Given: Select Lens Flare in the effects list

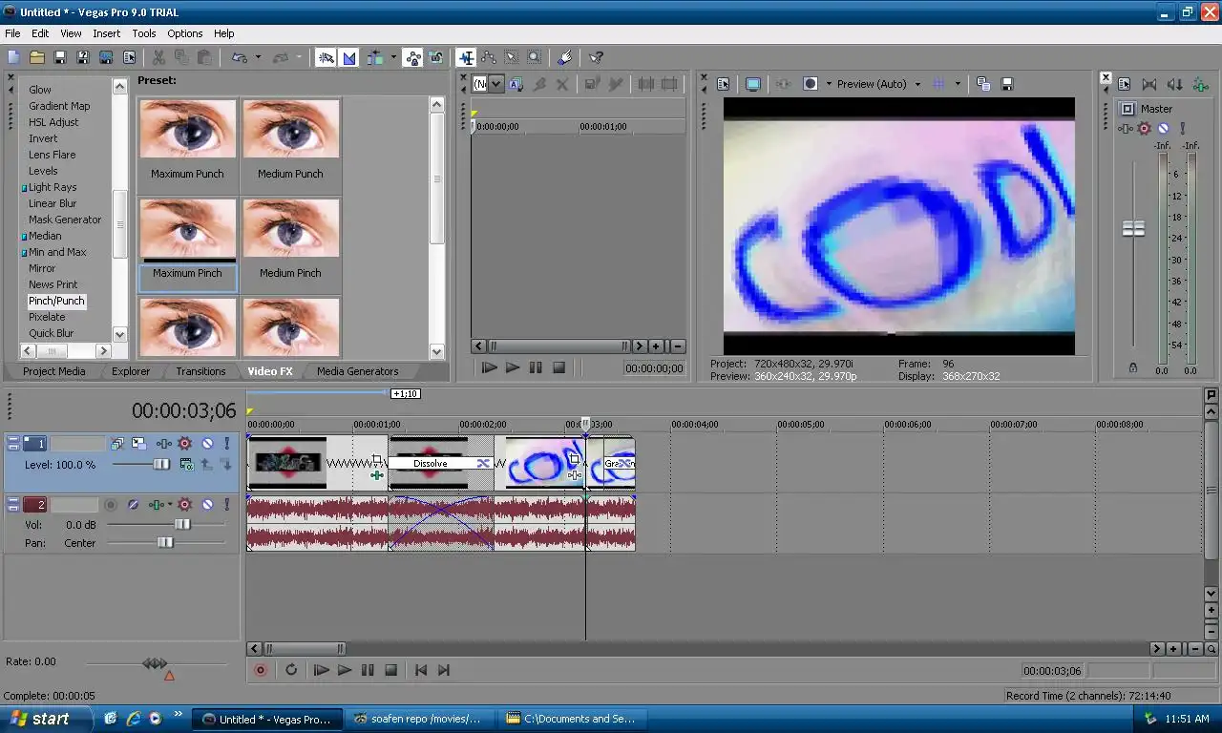Looking at the screenshot, I should click(x=52, y=155).
